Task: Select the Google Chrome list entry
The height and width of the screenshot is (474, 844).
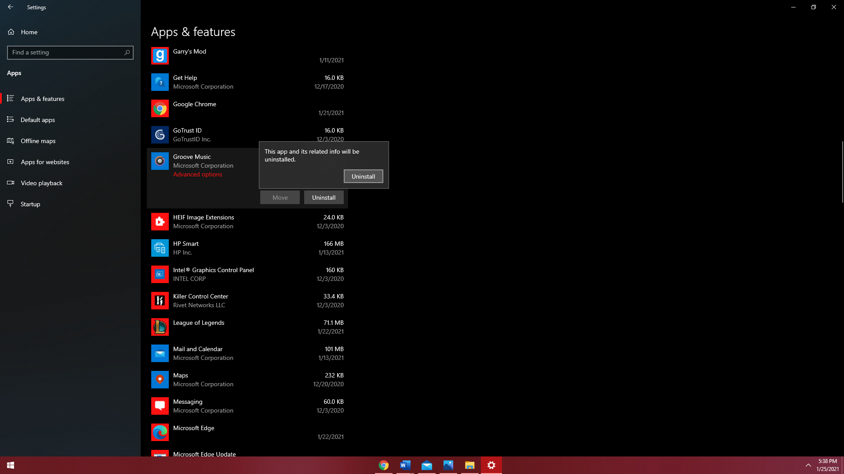Action: pos(247,108)
